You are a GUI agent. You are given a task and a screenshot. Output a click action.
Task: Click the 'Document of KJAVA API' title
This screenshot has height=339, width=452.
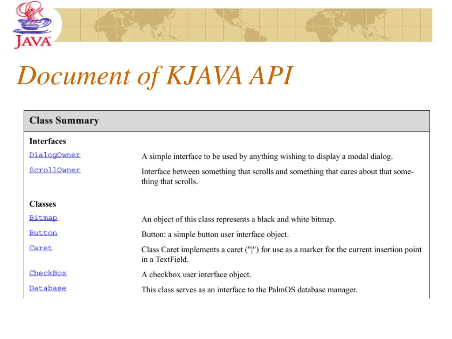(155, 76)
